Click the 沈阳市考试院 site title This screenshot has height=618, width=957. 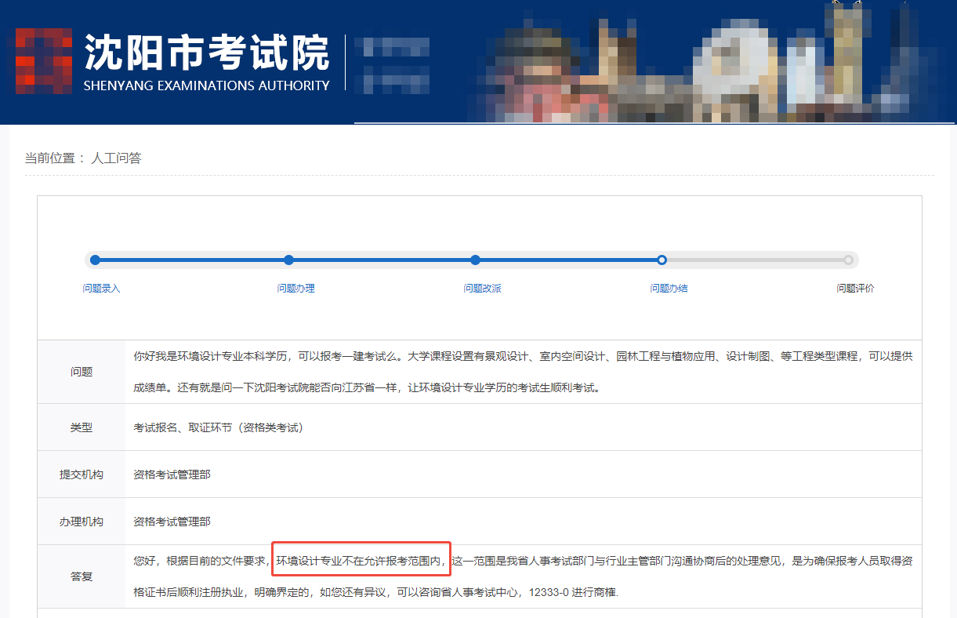click(x=206, y=52)
